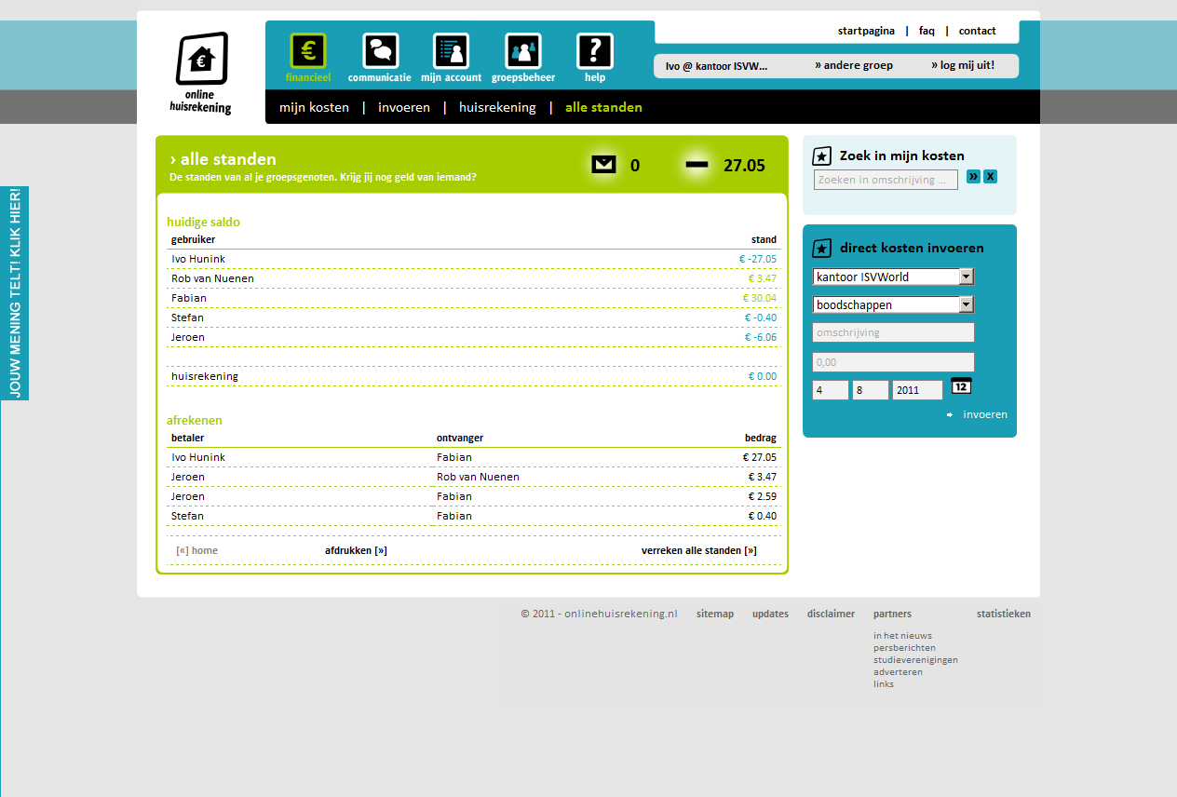The height and width of the screenshot is (797, 1177).
Task: Clear search using the X button
Action: click(990, 177)
